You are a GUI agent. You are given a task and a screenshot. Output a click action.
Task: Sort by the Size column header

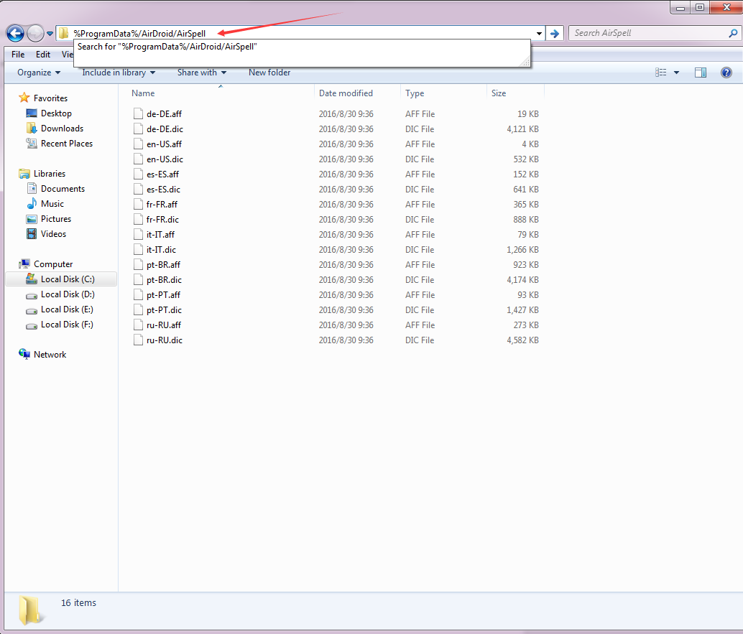coord(499,93)
